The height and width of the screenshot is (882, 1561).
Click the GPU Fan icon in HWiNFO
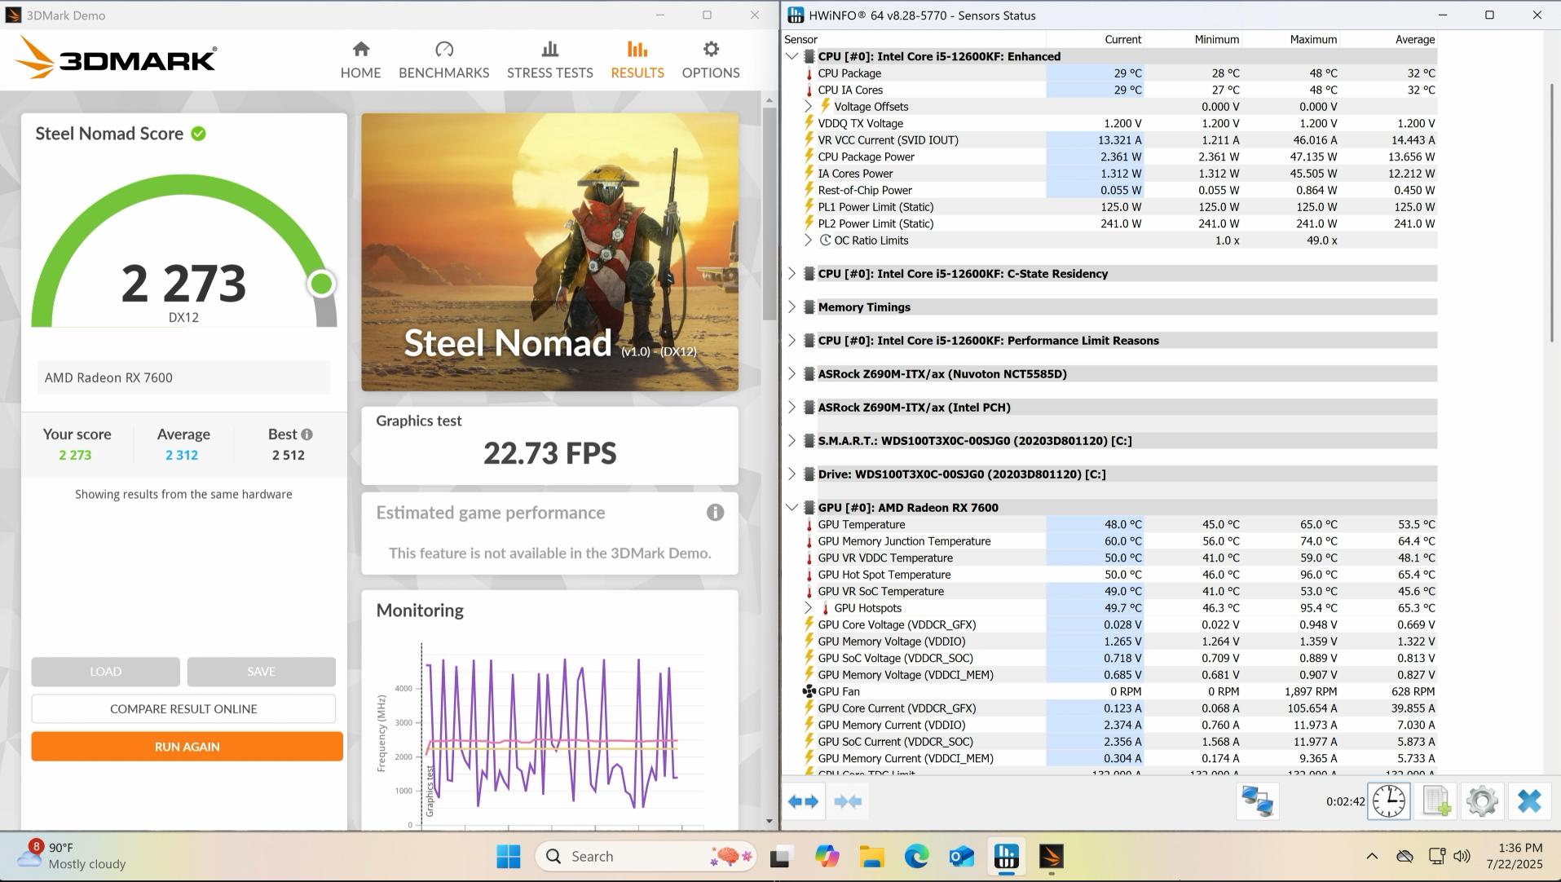point(809,691)
